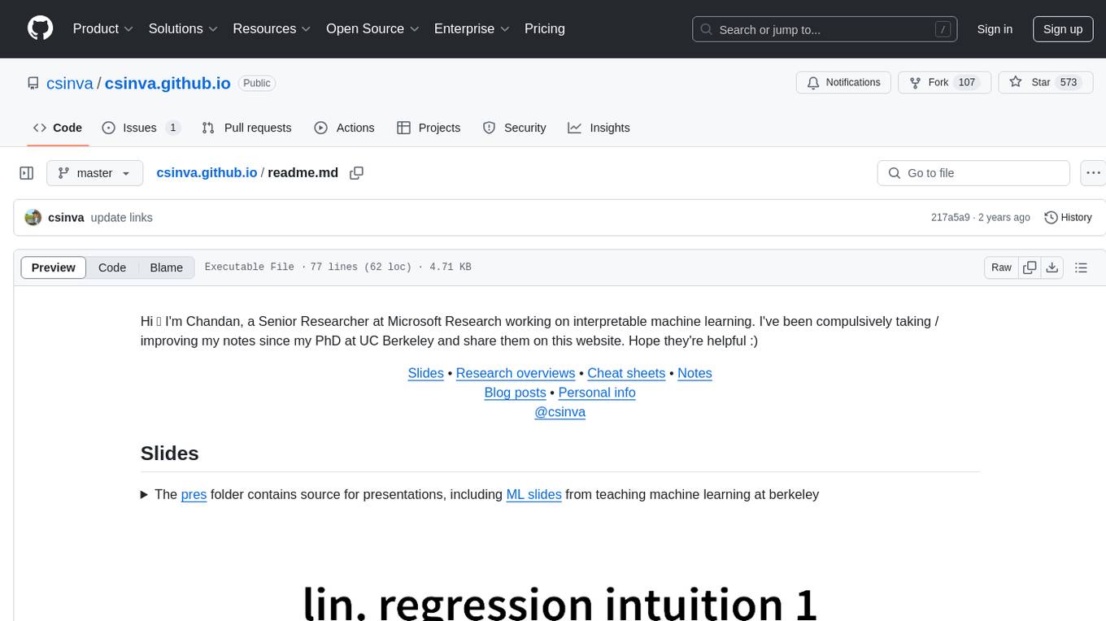This screenshot has height=621, width=1106.
Task: Open the Actions tab
Action: (344, 128)
